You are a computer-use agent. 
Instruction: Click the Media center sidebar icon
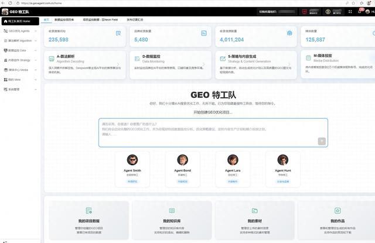pos(5,70)
